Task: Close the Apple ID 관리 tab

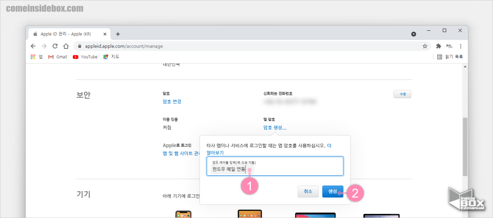Action: tap(105, 34)
